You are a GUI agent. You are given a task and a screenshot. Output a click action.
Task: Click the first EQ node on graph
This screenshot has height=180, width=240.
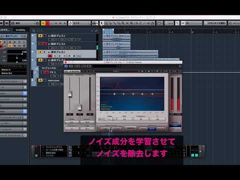pyautogui.click(x=114, y=94)
